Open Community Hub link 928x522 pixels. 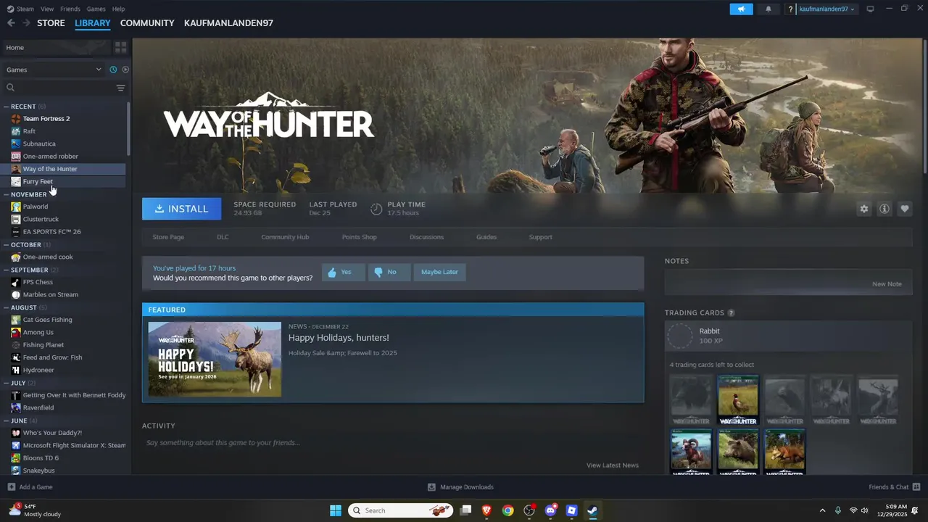click(x=285, y=237)
